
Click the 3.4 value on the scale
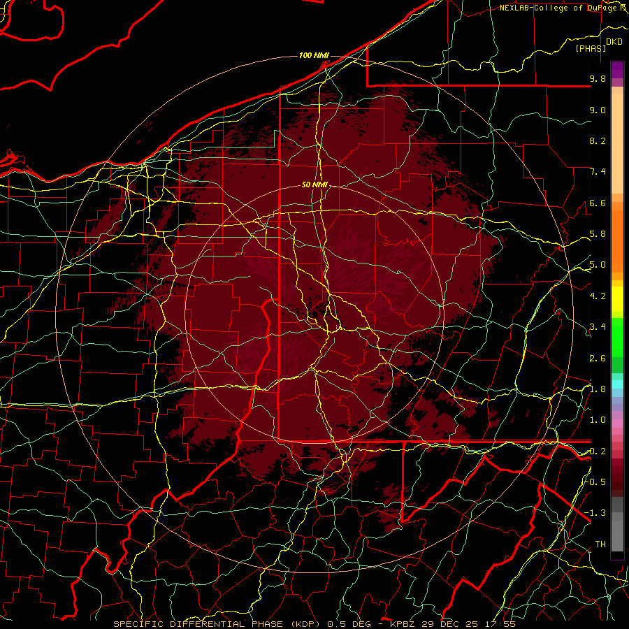[598, 327]
